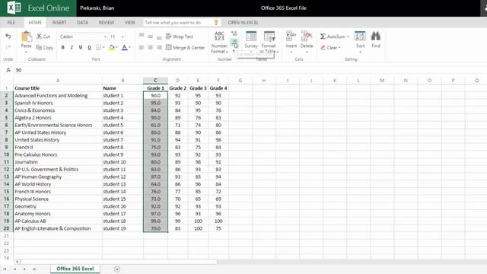Click the formula bar showing 90
Image resolution: width=487 pixels, height=274 pixels.
tap(249, 70)
